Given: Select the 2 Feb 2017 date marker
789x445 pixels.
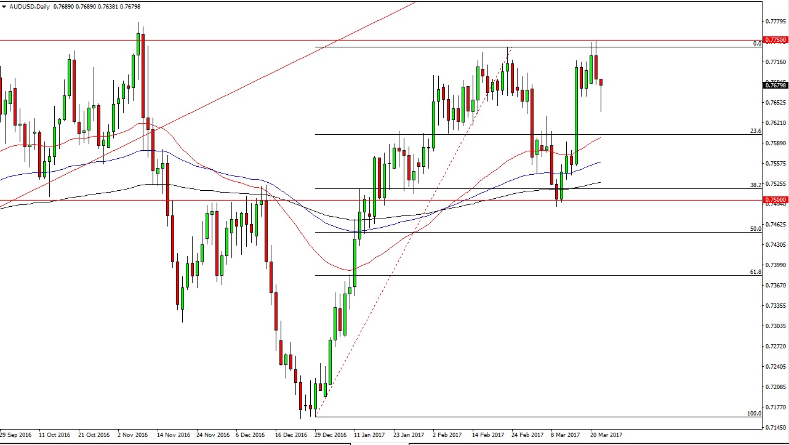Looking at the screenshot, I should click(447, 435).
